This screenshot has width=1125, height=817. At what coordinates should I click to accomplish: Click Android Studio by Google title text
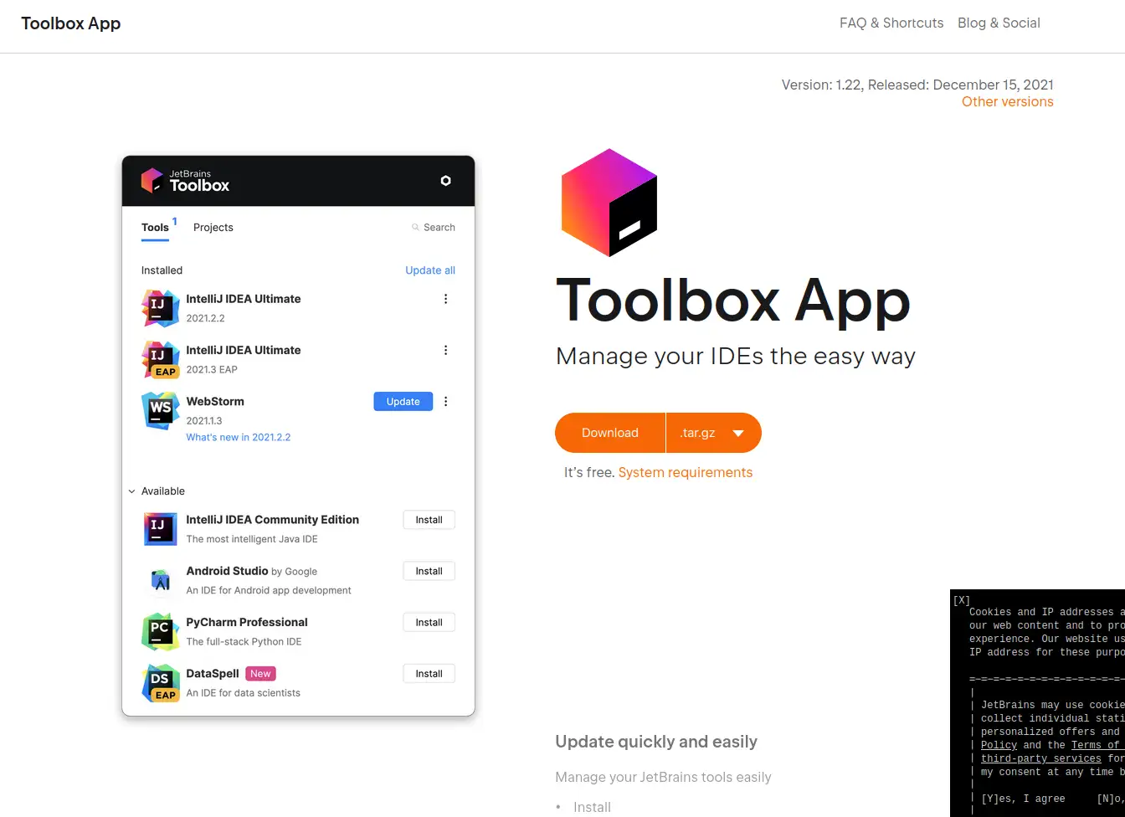point(252,571)
